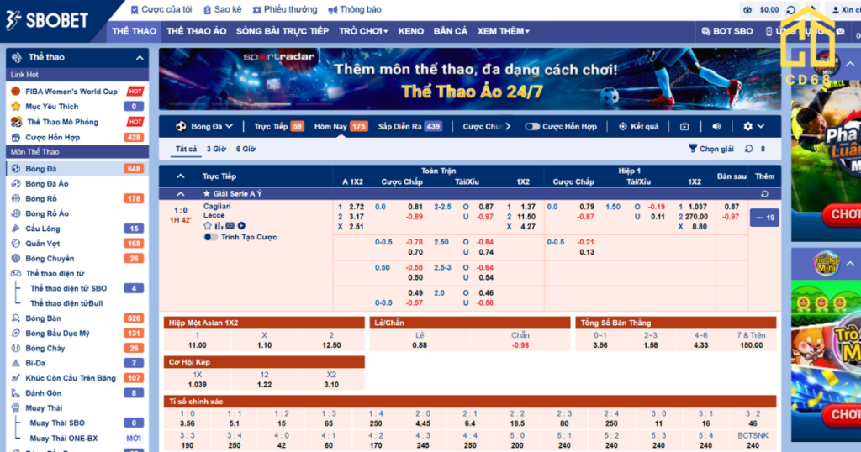Open Thông báo announcements link
861x452 pixels.
[x=355, y=9]
